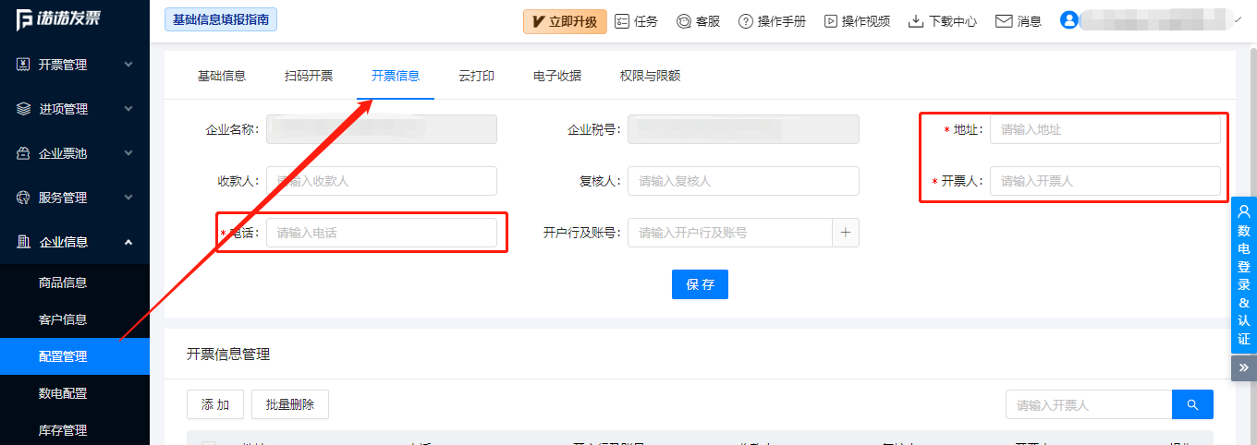Open 消息 messages envelope icon

click(x=1004, y=21)
